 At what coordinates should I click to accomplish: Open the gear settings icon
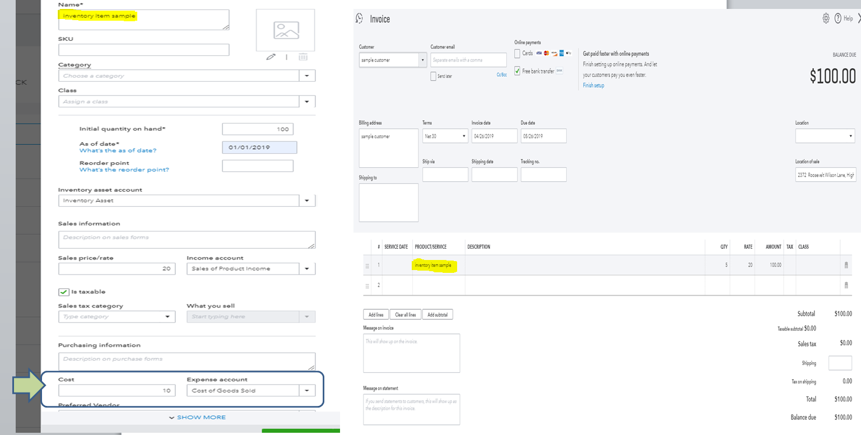(826, 18)
